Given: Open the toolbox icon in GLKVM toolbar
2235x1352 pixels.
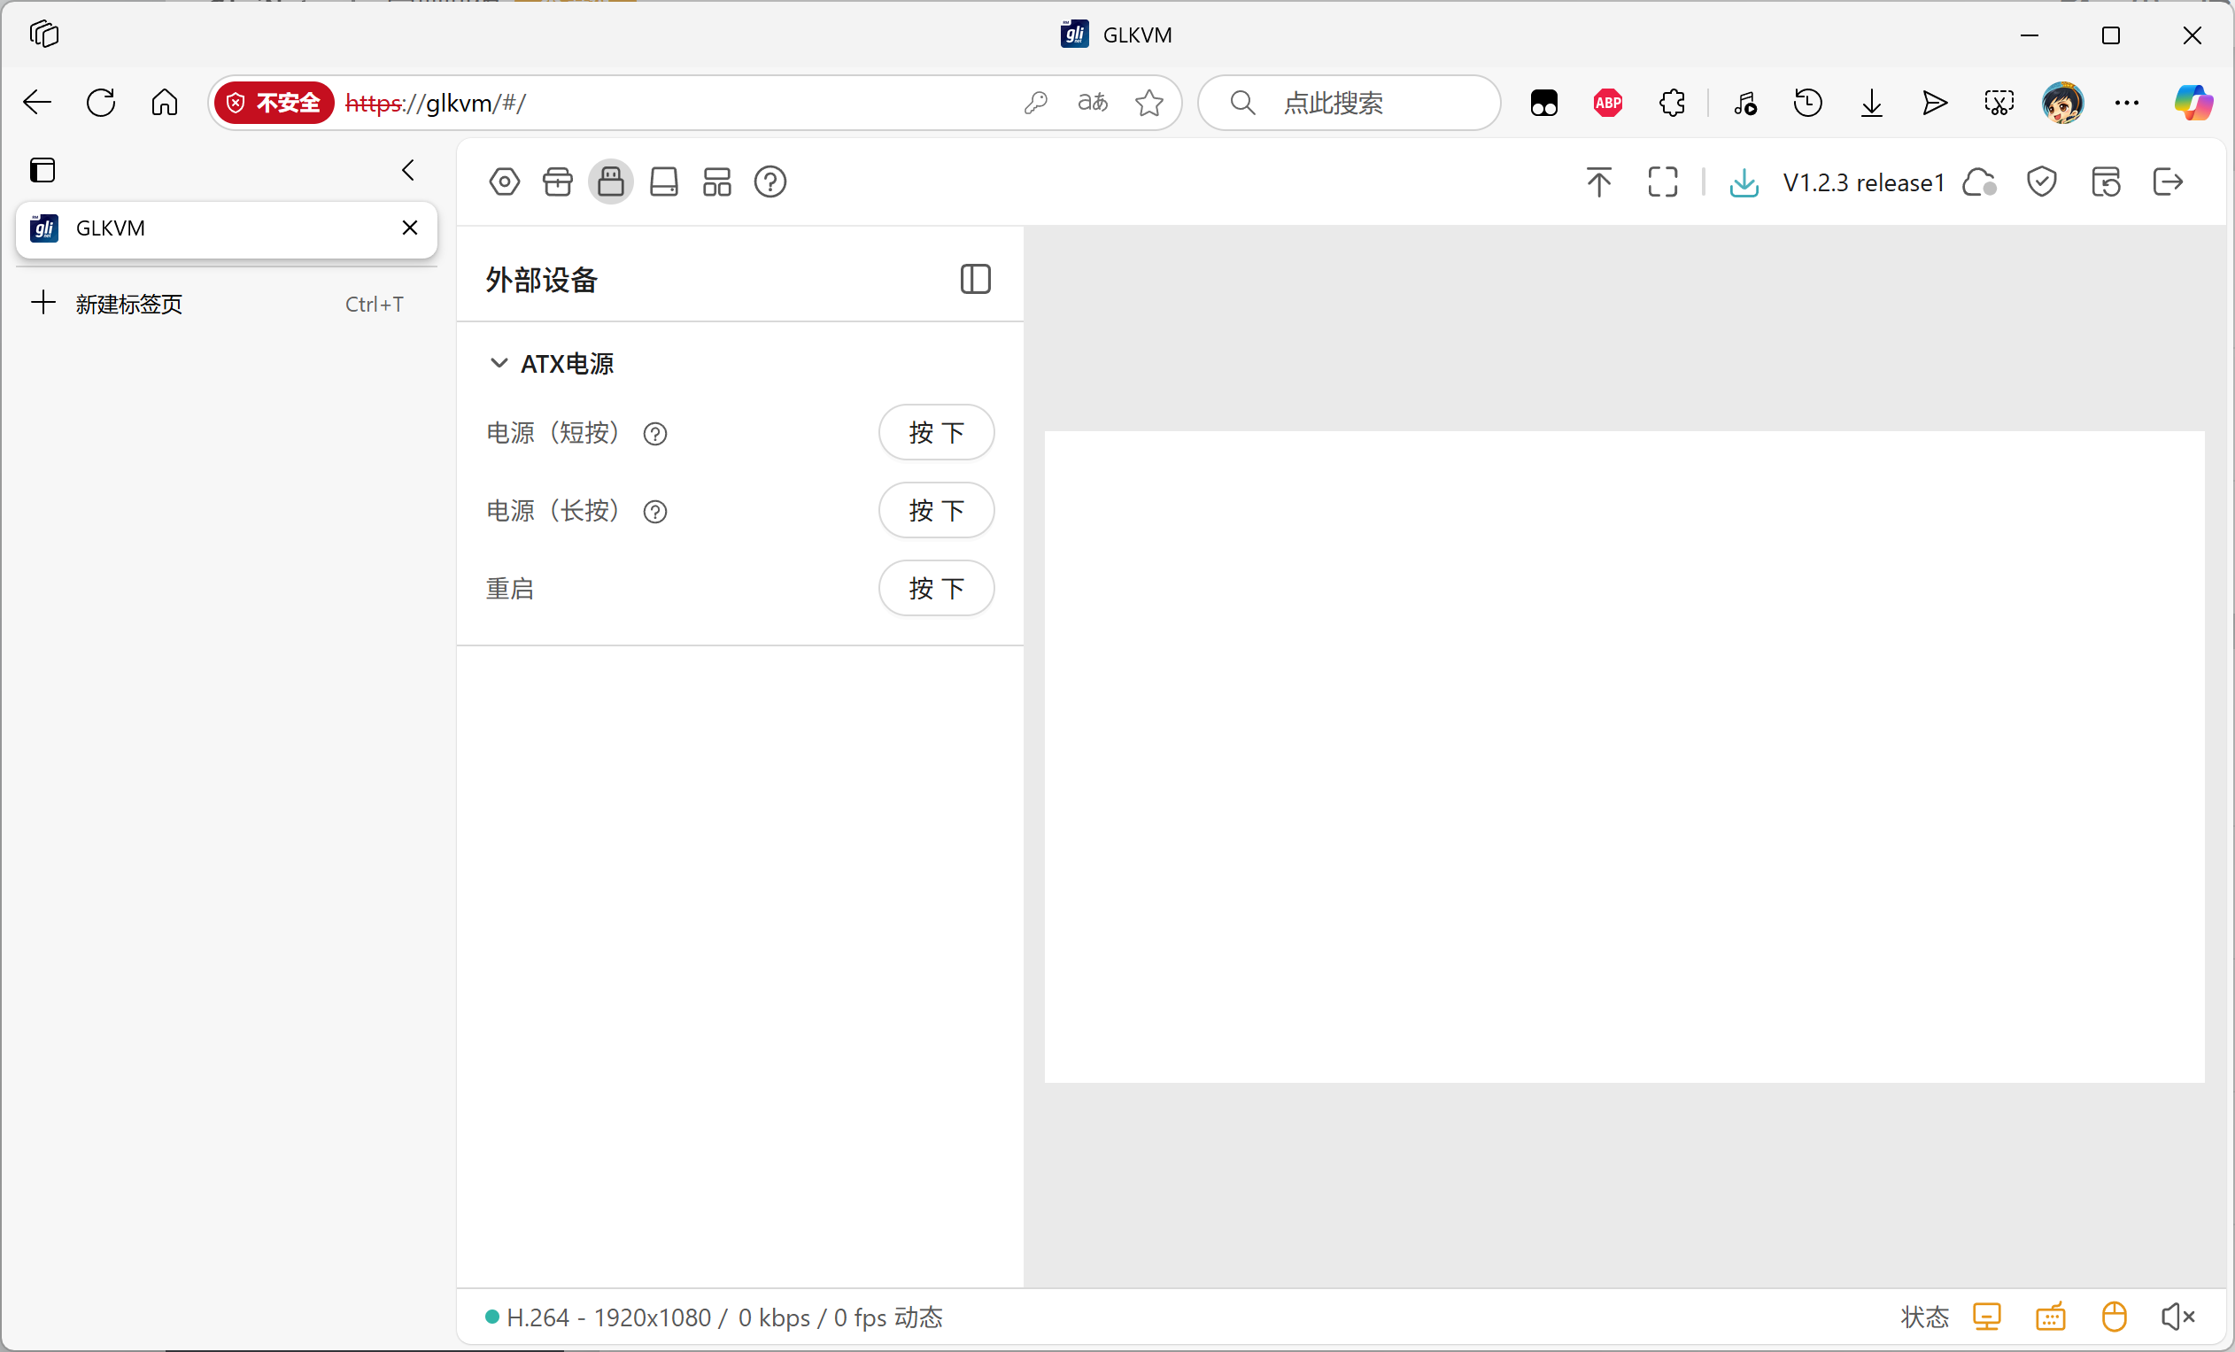Looking at the screenshot, I should (558, 182).
